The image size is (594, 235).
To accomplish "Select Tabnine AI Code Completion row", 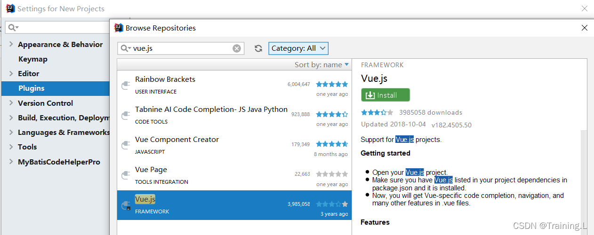I will point(234,115).
